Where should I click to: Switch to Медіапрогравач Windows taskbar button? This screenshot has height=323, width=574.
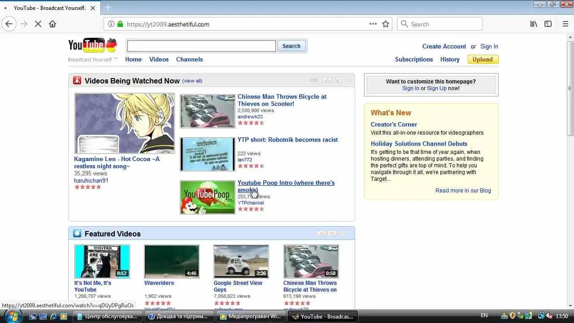[251, 316]
